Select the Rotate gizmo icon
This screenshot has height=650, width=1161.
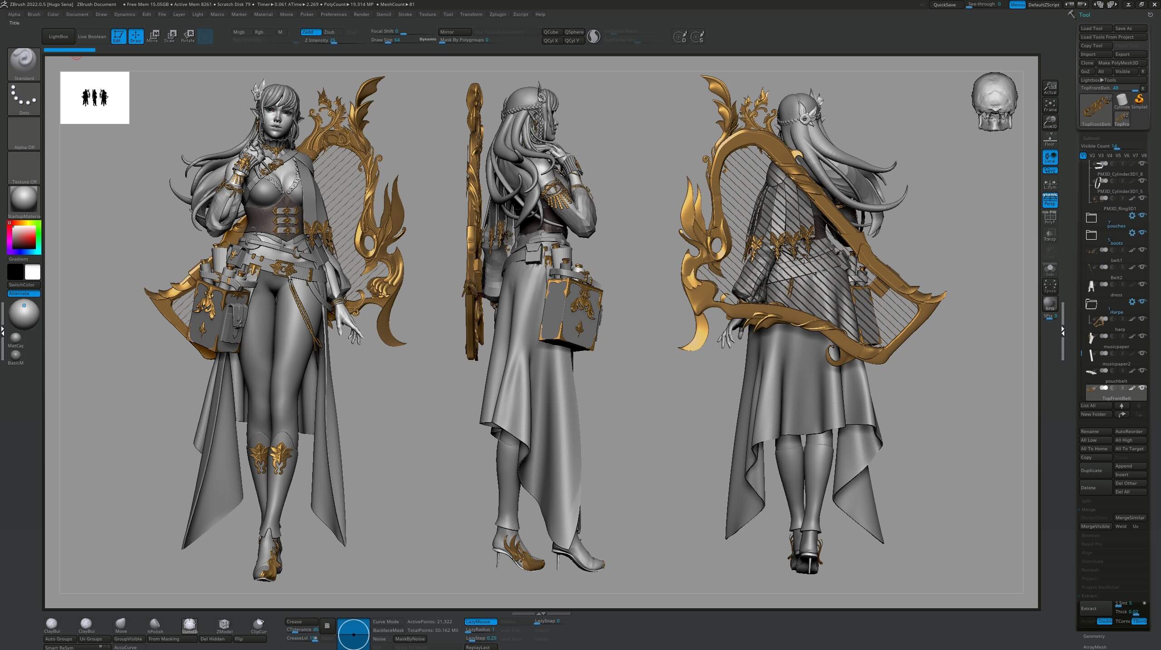point(188,36)
